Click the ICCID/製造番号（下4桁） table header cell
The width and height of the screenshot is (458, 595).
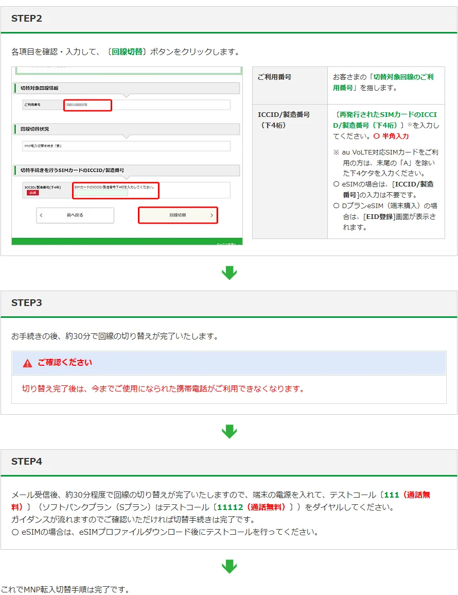click(290, 172)
